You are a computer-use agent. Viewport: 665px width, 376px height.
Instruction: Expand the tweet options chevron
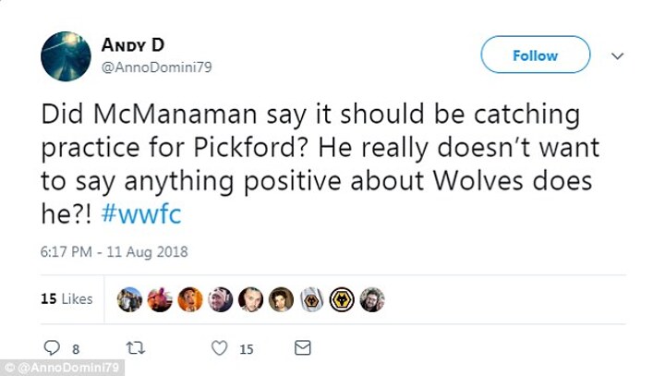(x=618, y=55)
